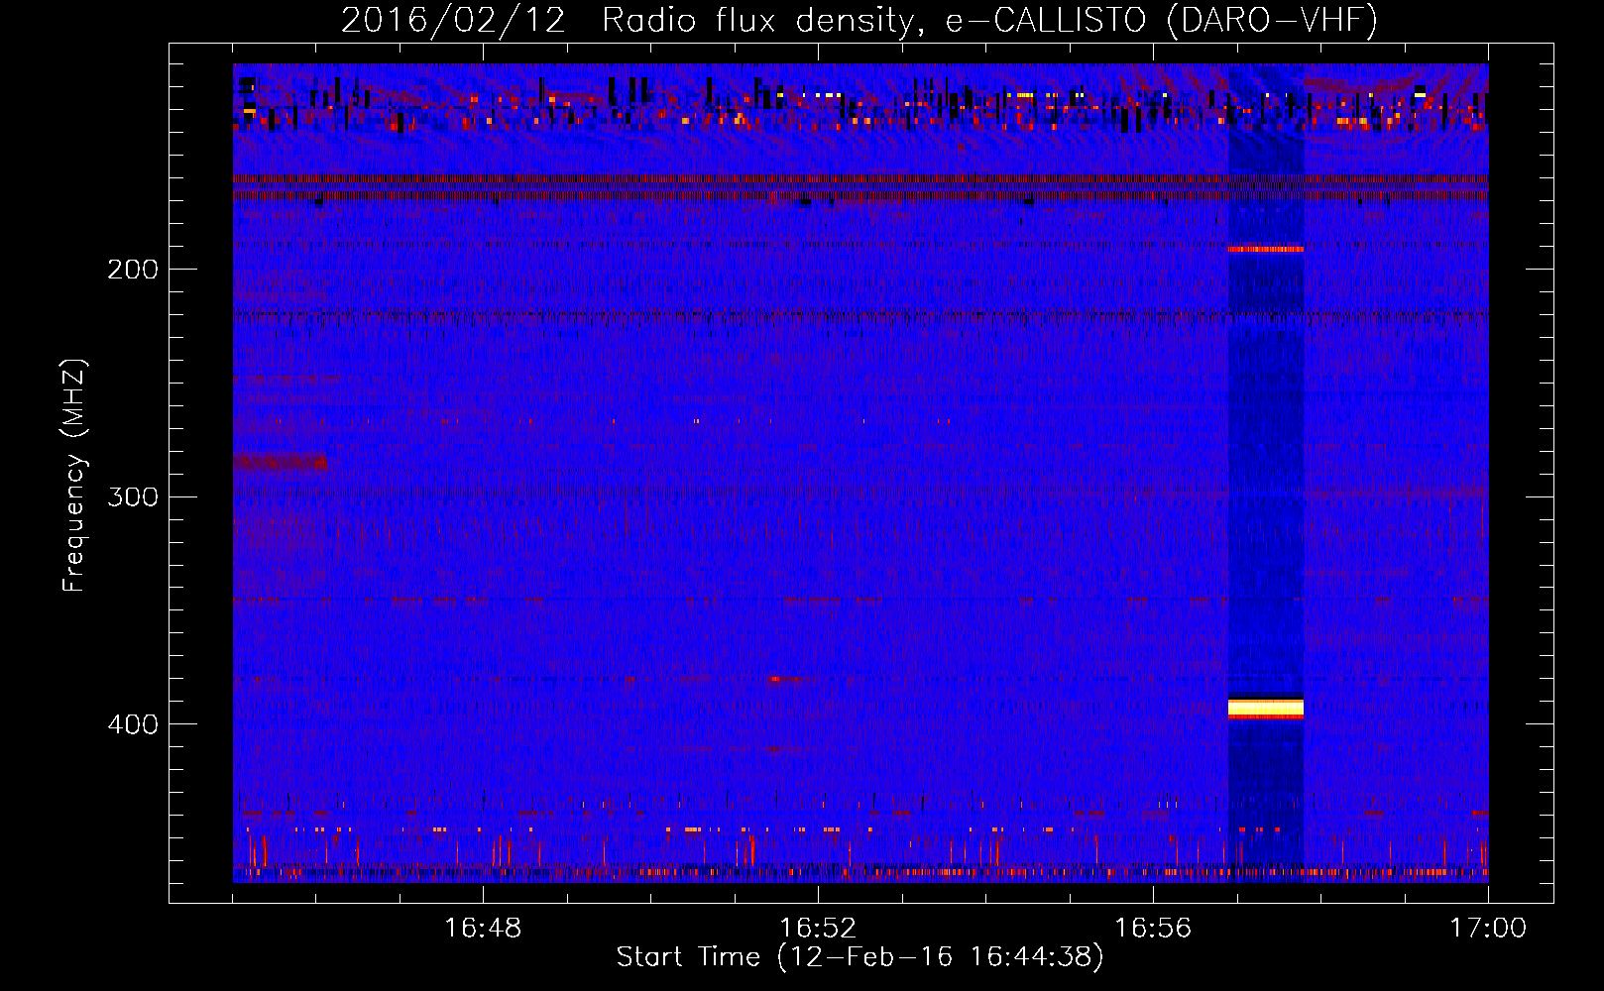Click the '17:00' time axis label
1604x991 pixels.
click(x=1488, y=929)
